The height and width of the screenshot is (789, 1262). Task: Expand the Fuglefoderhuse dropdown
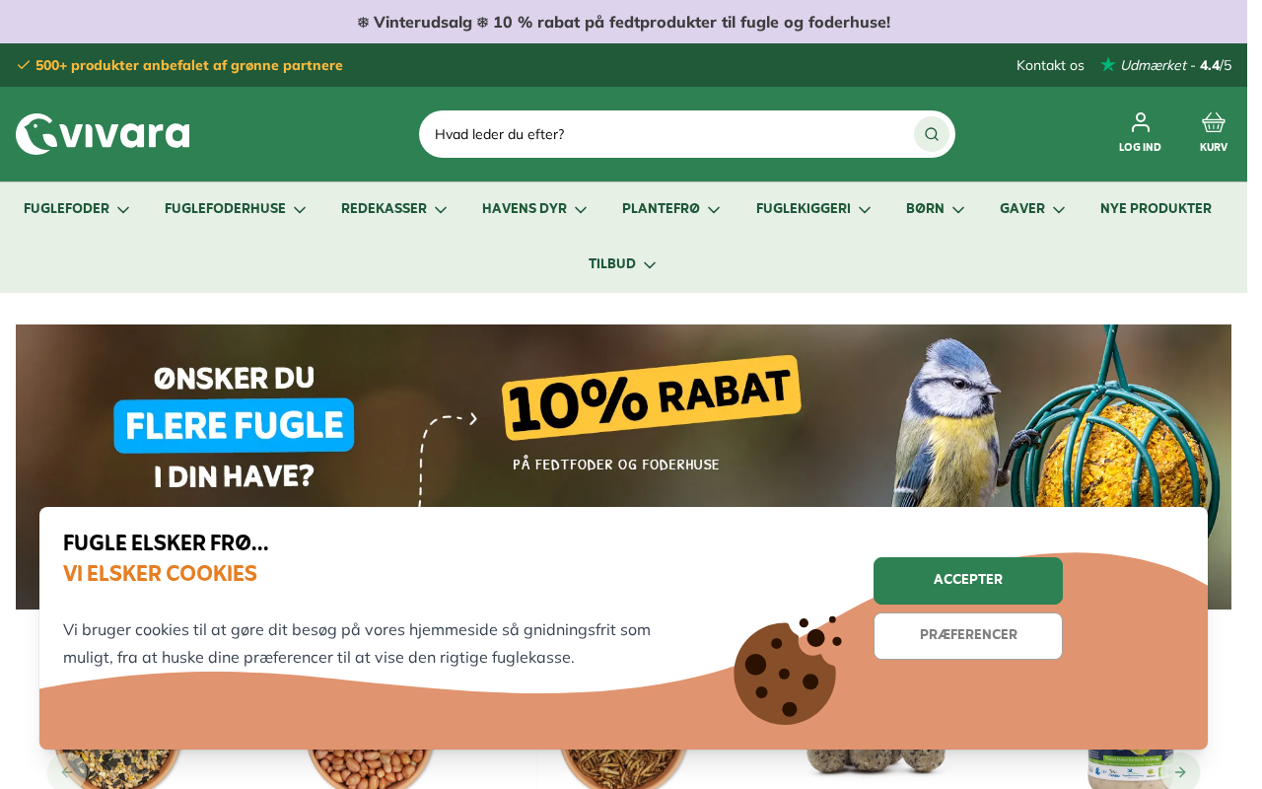click(236, 209)
